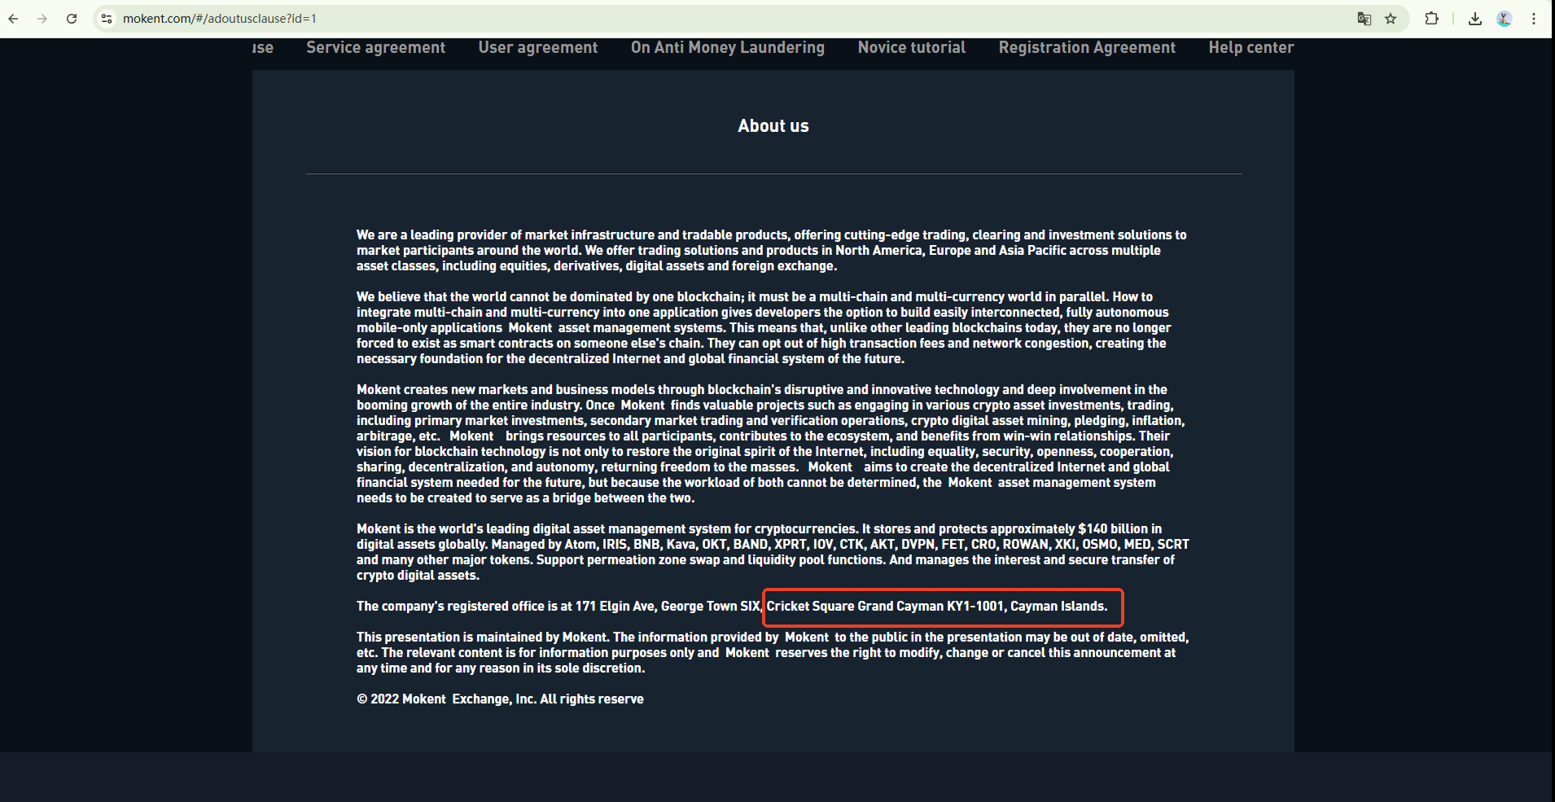Go forward to the next page
The image size is (1555, 802).
(x=42, y=19)
